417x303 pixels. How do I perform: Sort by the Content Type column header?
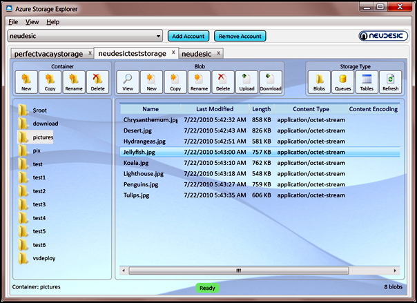(x=311, y=109)
